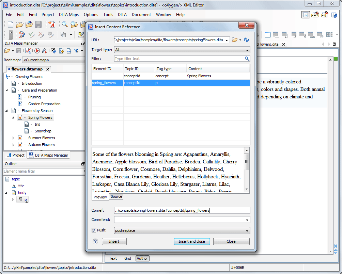342x274 pixels.
Task: Switch to the XQuery Debugger perspective icon
Action: coord(324,15)
